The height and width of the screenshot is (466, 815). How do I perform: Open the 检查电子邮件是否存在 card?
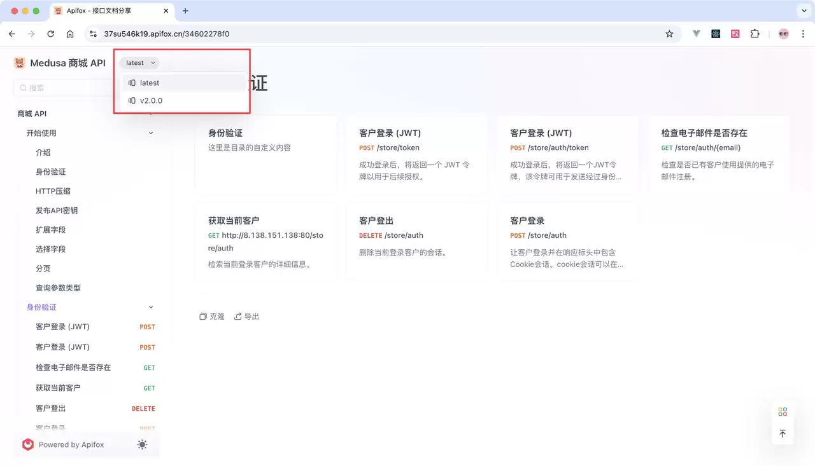tap(719, 154)
